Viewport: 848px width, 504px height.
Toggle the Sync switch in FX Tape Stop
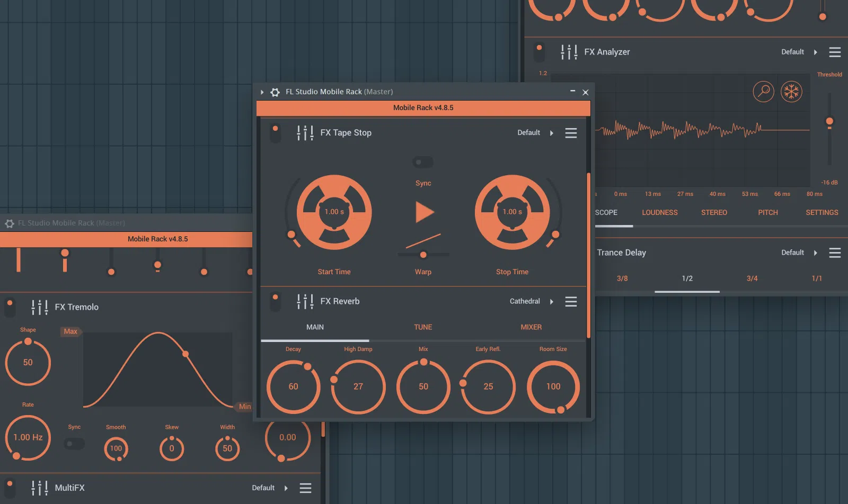tap(423, 163)
